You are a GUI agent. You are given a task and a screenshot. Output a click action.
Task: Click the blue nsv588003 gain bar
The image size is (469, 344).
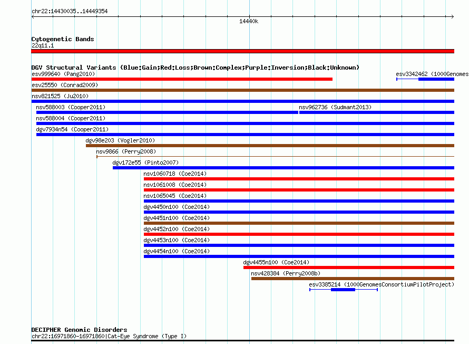167,112
